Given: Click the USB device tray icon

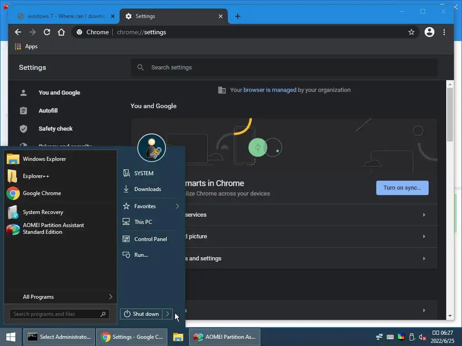Looking at the screenshot, I should tap(412, 337).
